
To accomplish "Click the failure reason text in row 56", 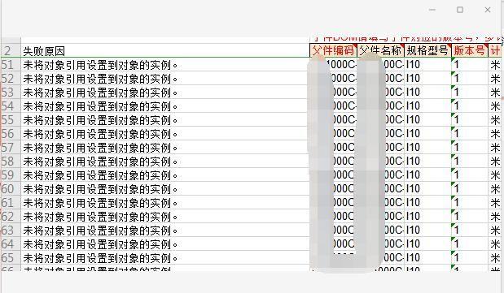I will tap(100, 134).
